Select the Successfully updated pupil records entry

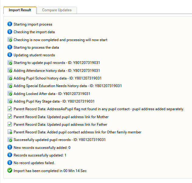(60, 140)
